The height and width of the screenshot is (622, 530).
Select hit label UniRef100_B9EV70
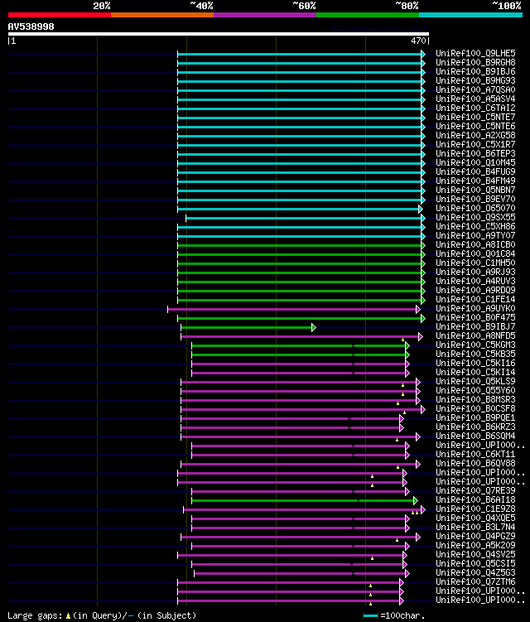tap(475, 199)
